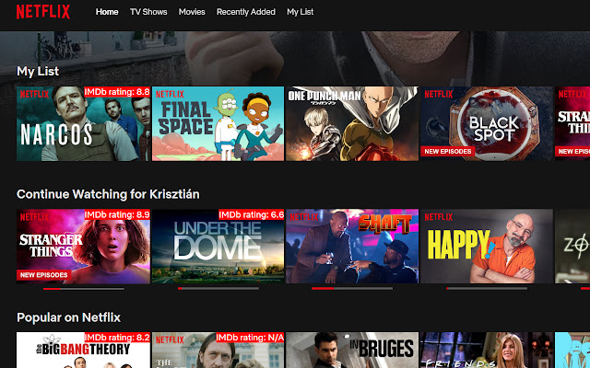Click the IMDb rating 8.8 badge on Narcos
The height and width of the screenshot is (368, 590).
tap(117, 92)
